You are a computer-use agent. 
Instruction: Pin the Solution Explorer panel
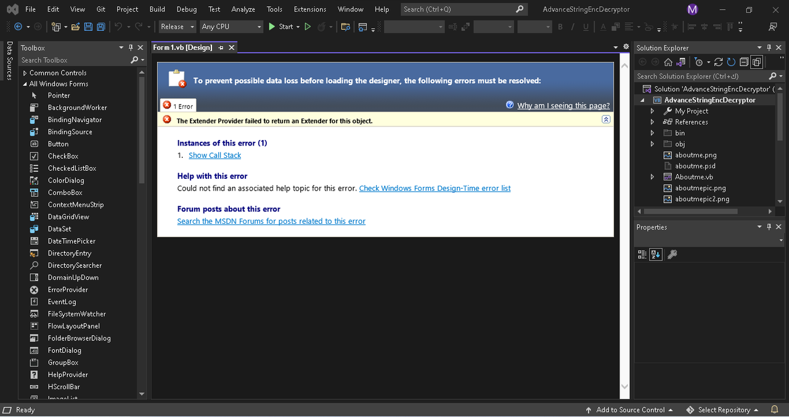[769, 47]
